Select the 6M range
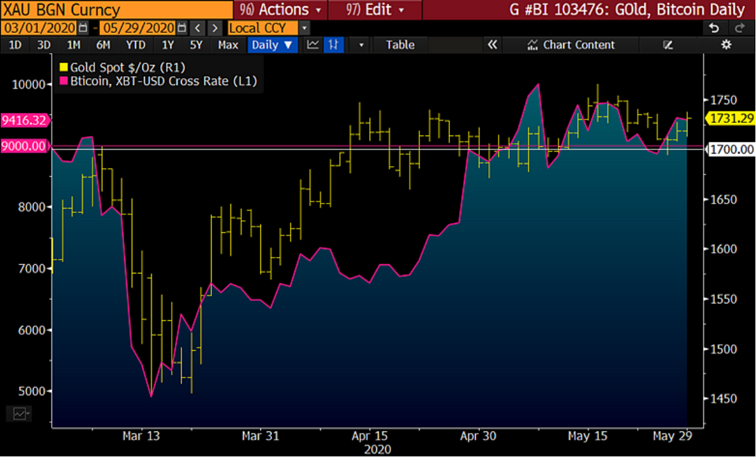 103,45
